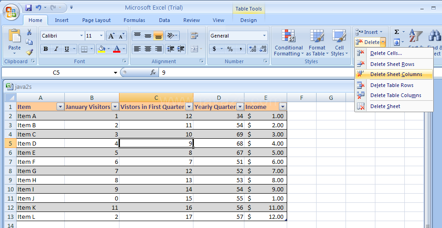Click the Insert cells button
442x228 pixels.
[368, 32]
